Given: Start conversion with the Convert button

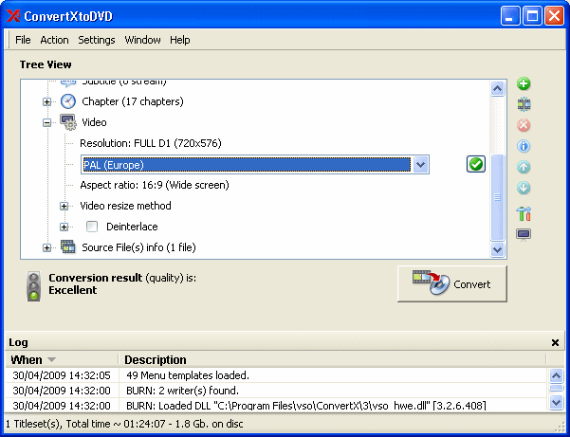Looking at the screenshot, I should tap(452, 283).
